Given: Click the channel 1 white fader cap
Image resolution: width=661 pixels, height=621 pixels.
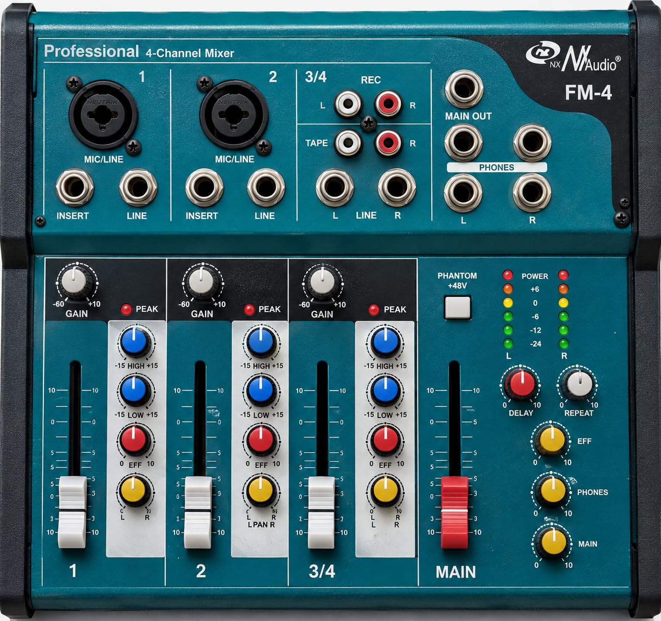Looking at the screenshot, I should tap(73, 512).
